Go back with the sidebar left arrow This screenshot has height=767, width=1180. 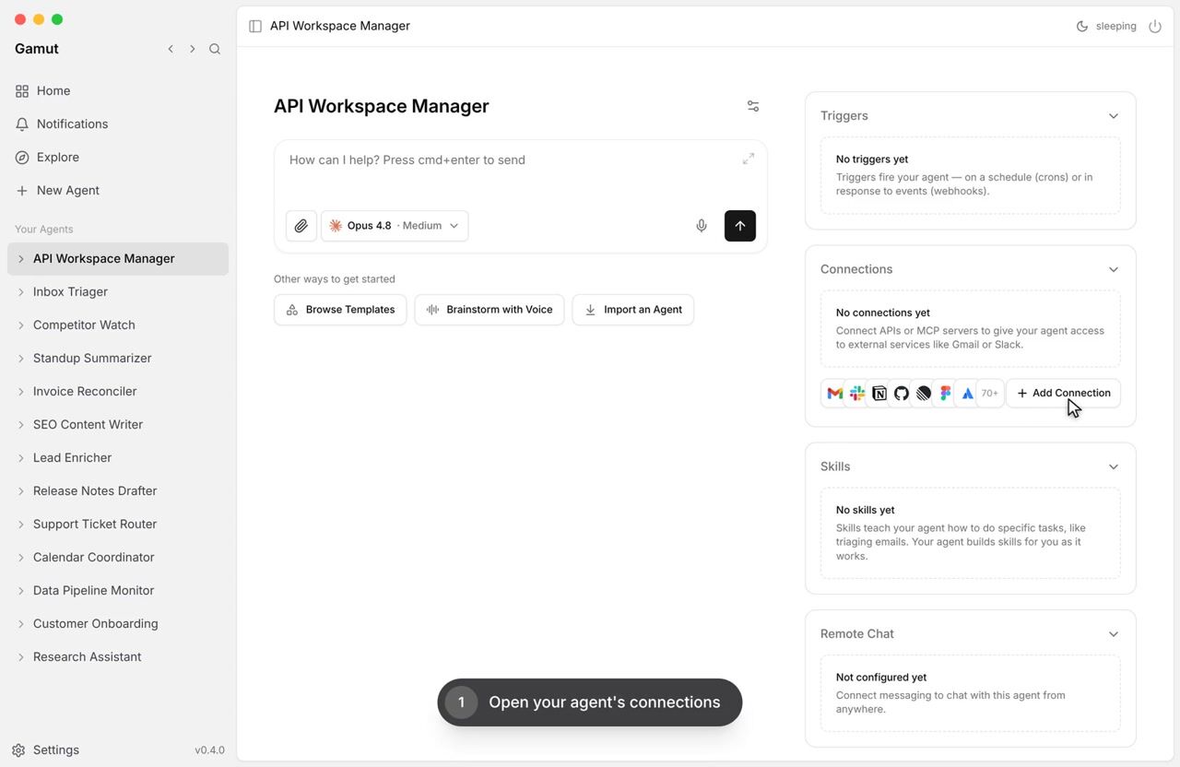(x=171, y=49)
